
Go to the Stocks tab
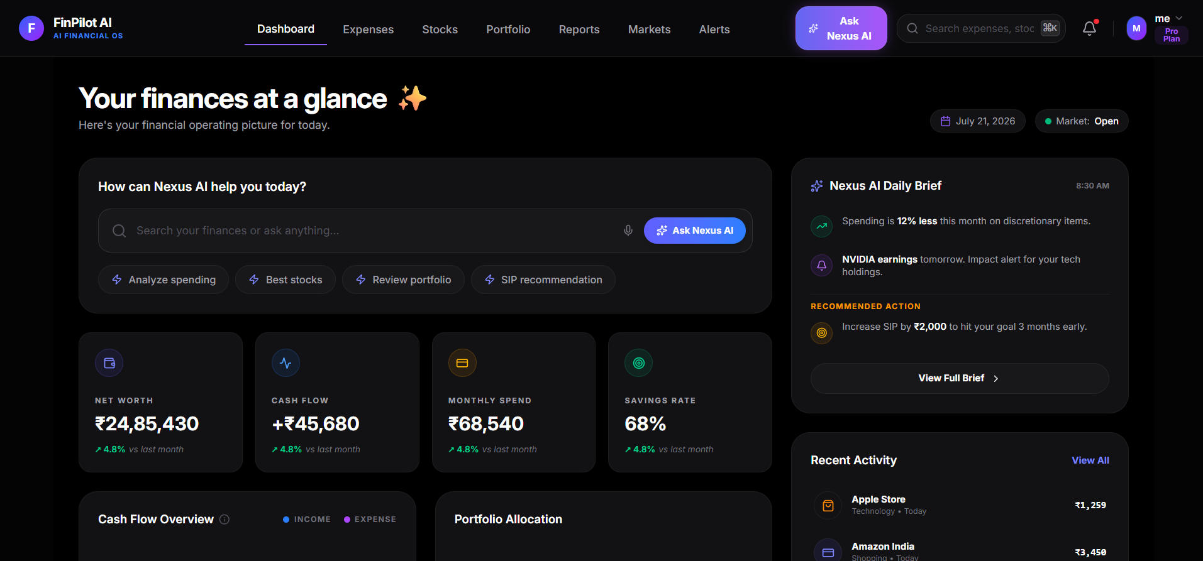440,30
